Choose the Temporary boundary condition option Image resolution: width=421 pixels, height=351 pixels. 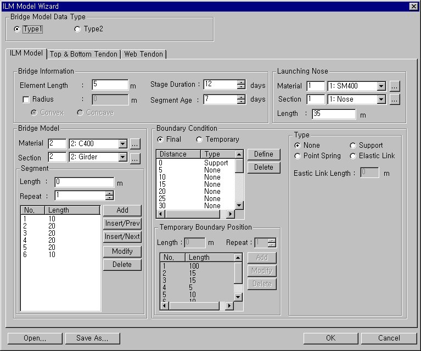pyautogui.click(x=199, y=140)
